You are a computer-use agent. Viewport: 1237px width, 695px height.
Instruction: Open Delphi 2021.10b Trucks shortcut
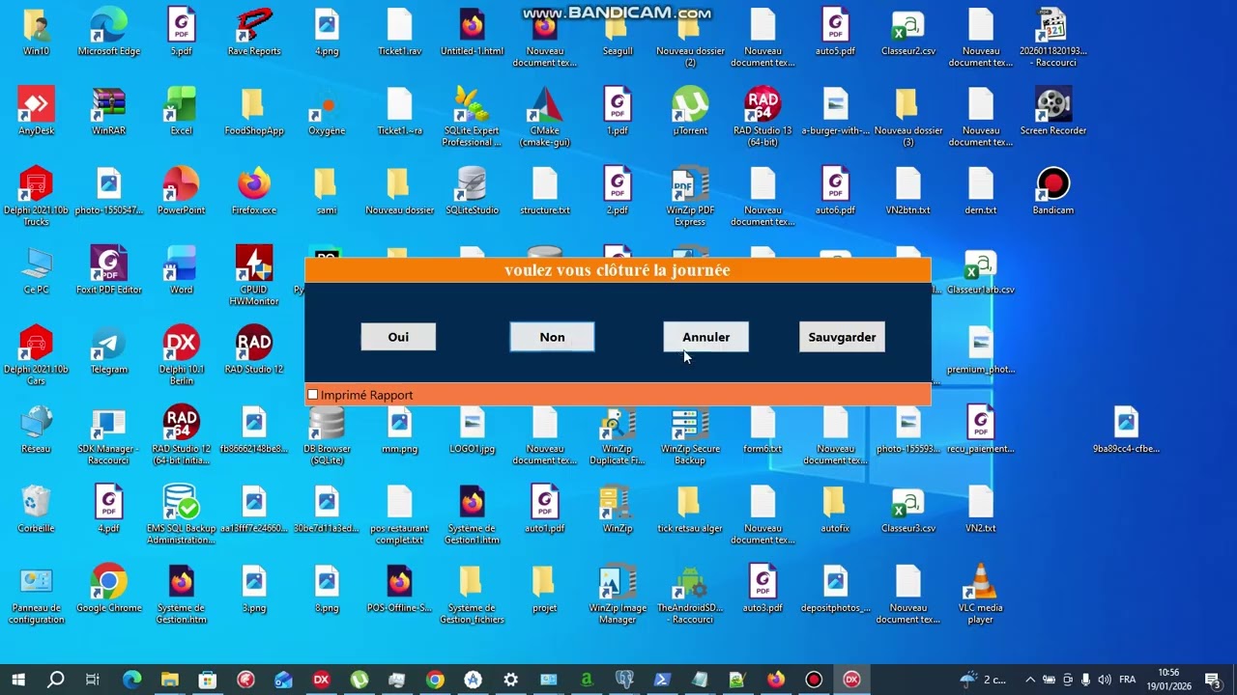(x=36, y=196)
